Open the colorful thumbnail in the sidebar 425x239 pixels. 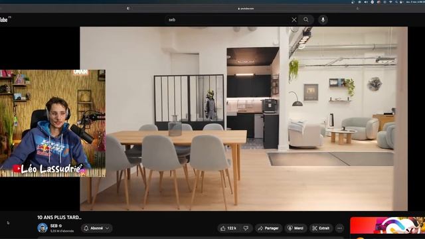coord(388,226)
